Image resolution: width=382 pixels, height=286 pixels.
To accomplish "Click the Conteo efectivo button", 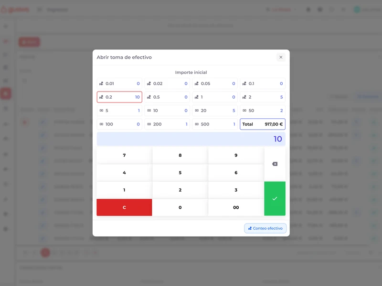I will click(265, 228).
